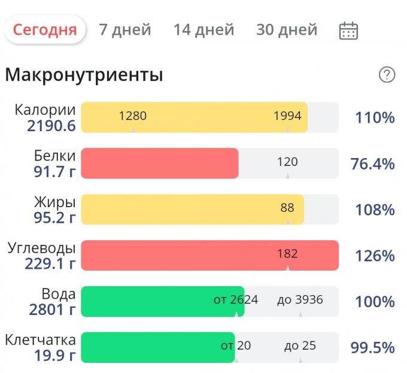Open the Белки 91.7 г entry
This screenshot has height=373, width=407.
point(54,163)
